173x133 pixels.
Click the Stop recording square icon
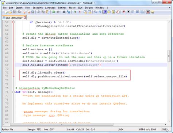[128, 12]
